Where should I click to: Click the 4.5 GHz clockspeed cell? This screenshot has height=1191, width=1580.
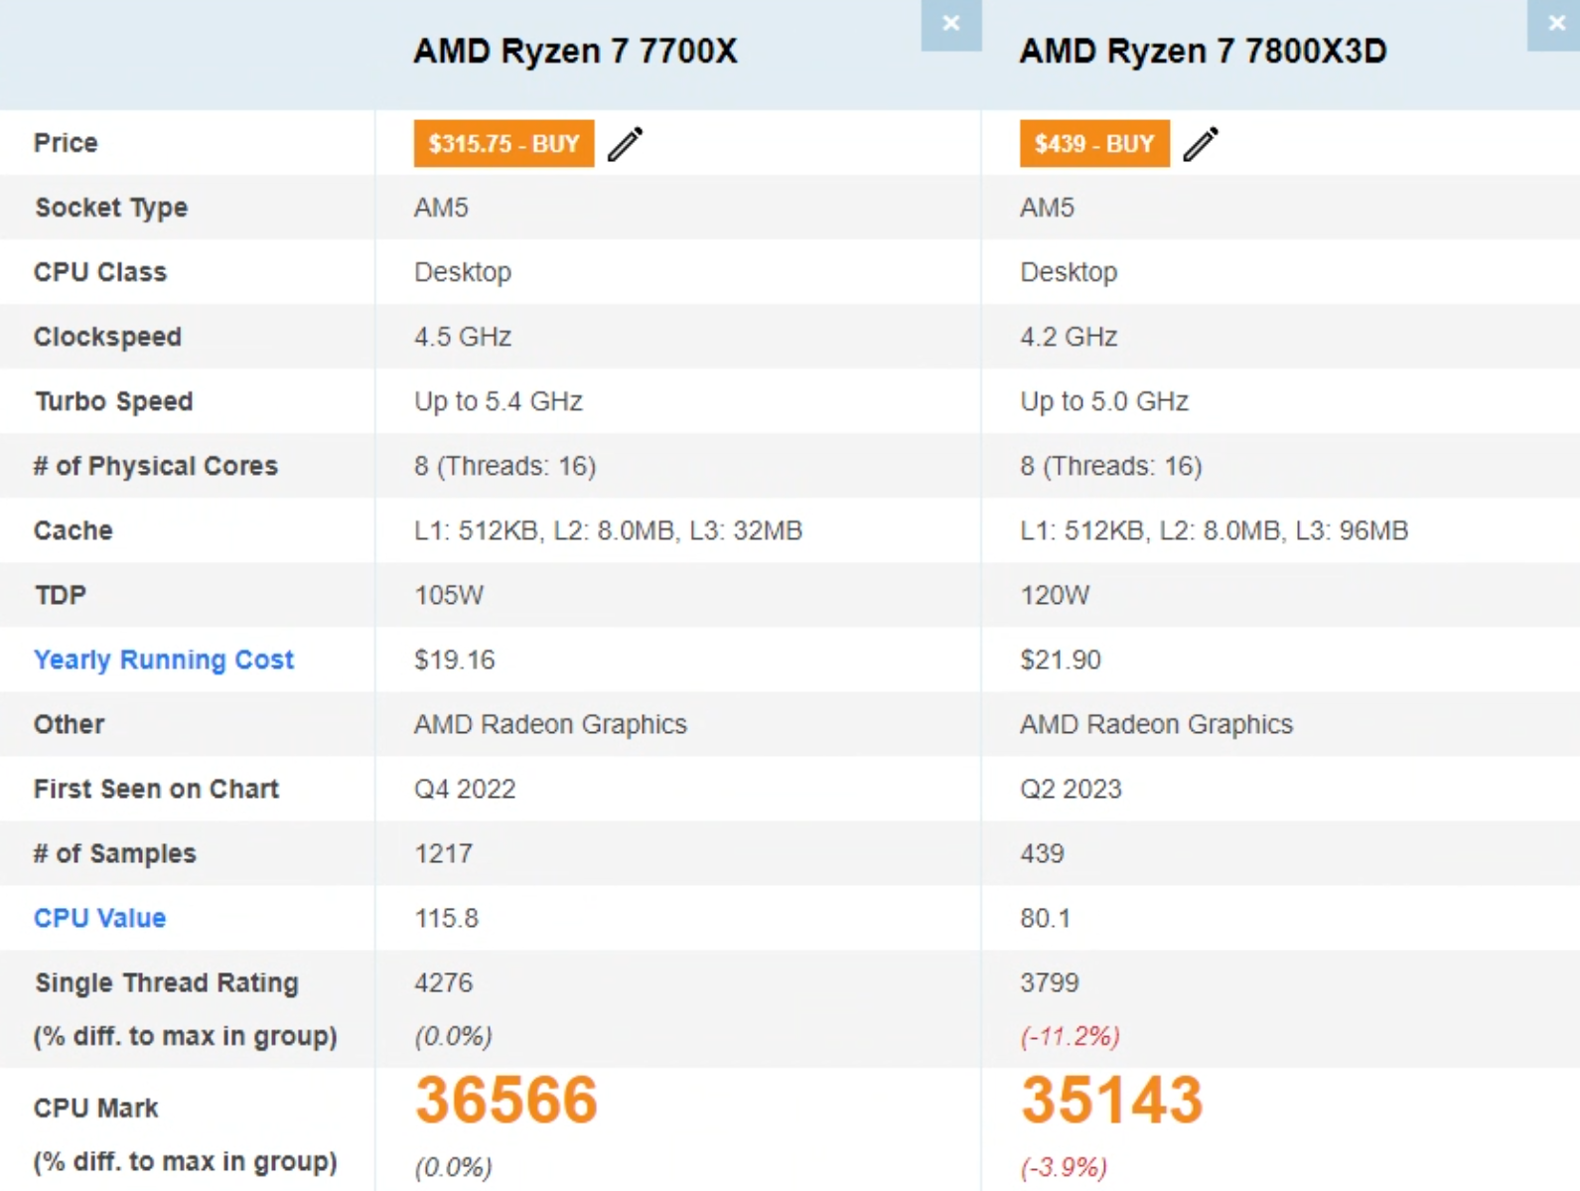click(x=463, y=337)
